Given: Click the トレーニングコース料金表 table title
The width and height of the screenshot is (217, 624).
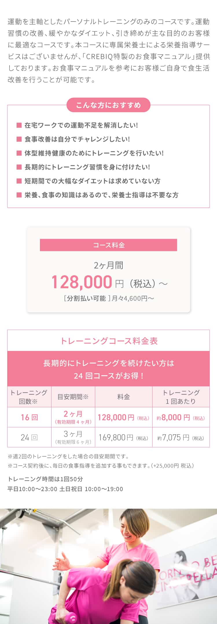Looking at the screenshot, I should tap(108, 341).
